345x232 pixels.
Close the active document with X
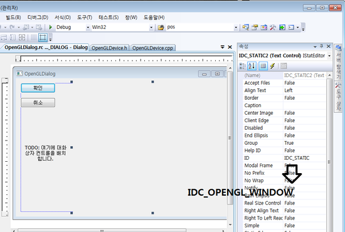coord(230,47)
